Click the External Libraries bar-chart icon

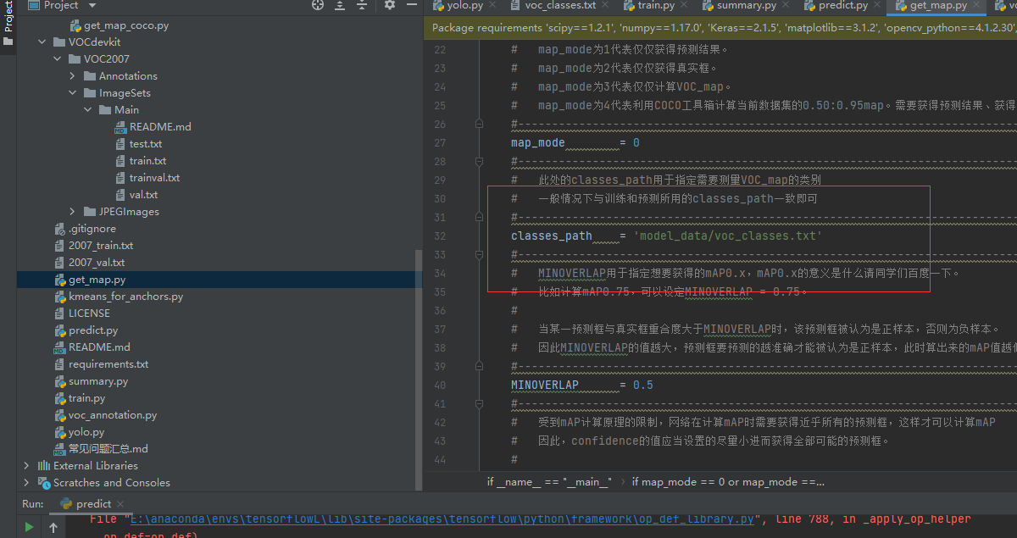pyautogui.click(x=44, y=466)
